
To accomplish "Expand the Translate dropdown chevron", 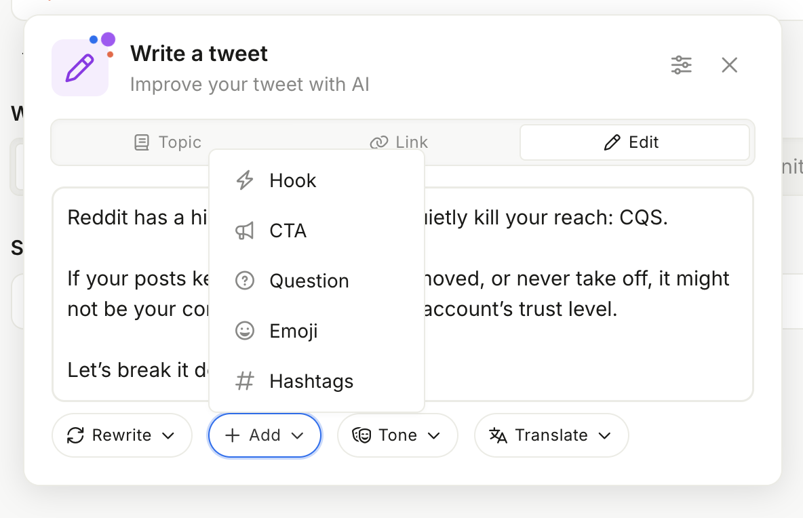I will coord(605,435).
